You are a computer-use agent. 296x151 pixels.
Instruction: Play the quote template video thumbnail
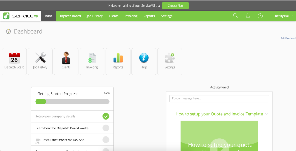click(219, 136)
